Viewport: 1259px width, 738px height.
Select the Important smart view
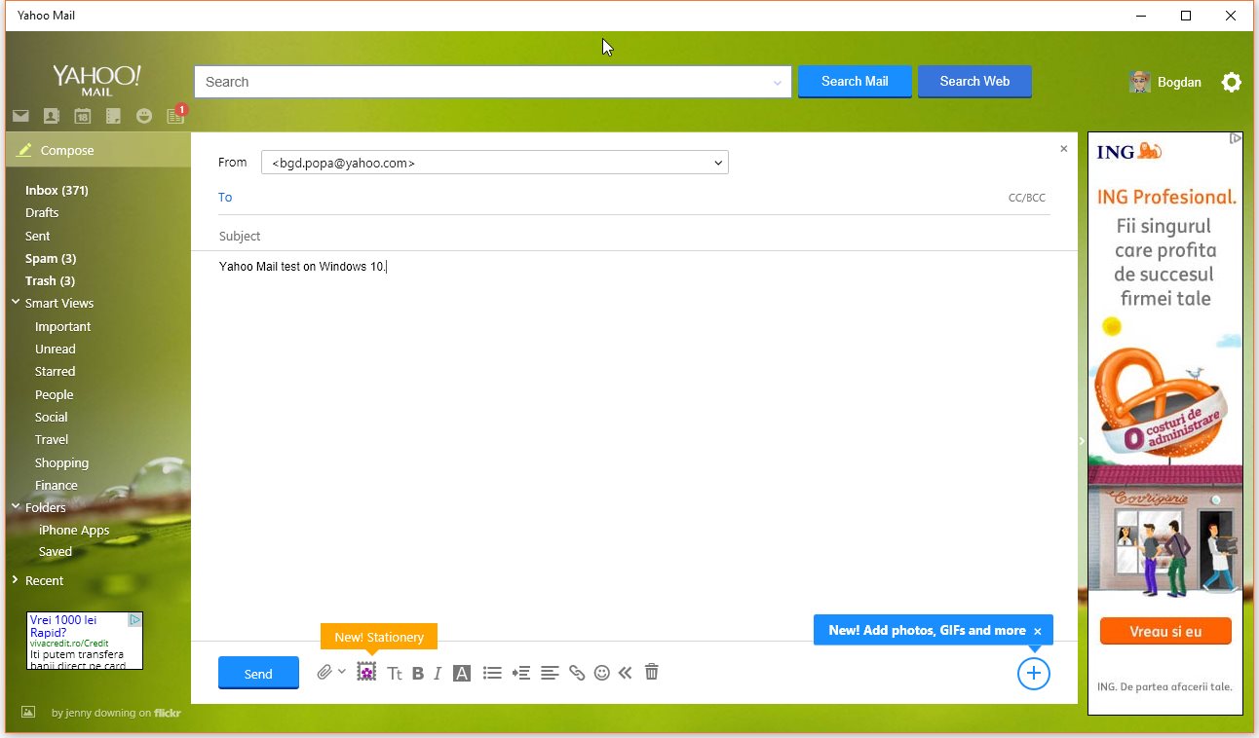(x=62, y=326)
